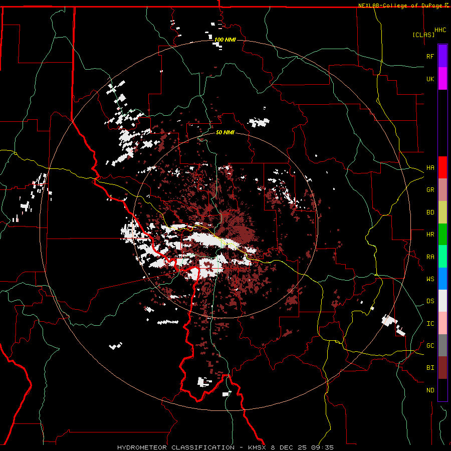Screen dimensions: 451x451
Task: Click the KMSX radar station identifier
Action: coord(258,447)
